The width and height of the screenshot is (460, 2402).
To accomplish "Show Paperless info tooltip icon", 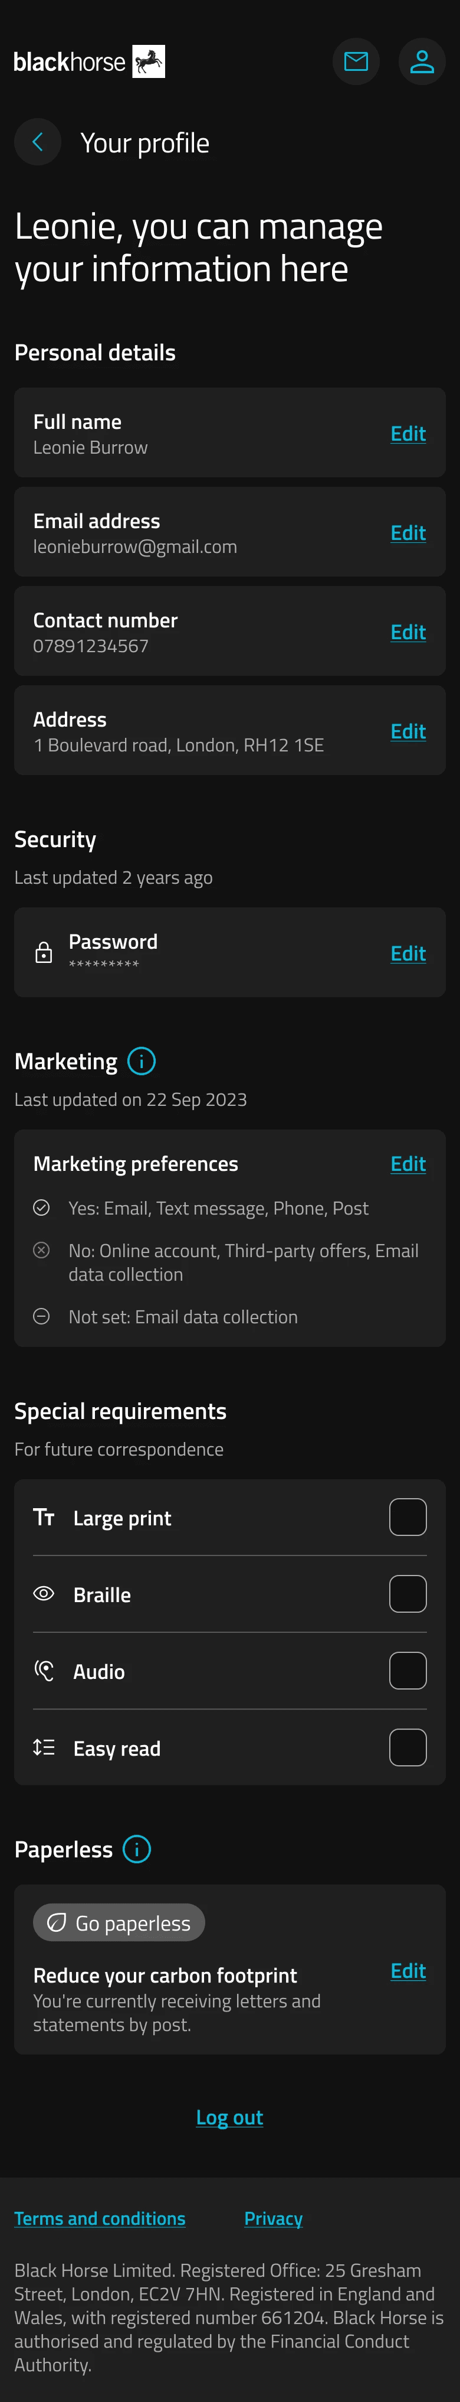I will tap(137, 1849).
